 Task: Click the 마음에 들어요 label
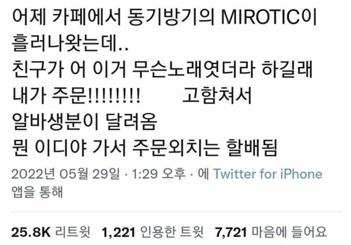tap(290, 232)
